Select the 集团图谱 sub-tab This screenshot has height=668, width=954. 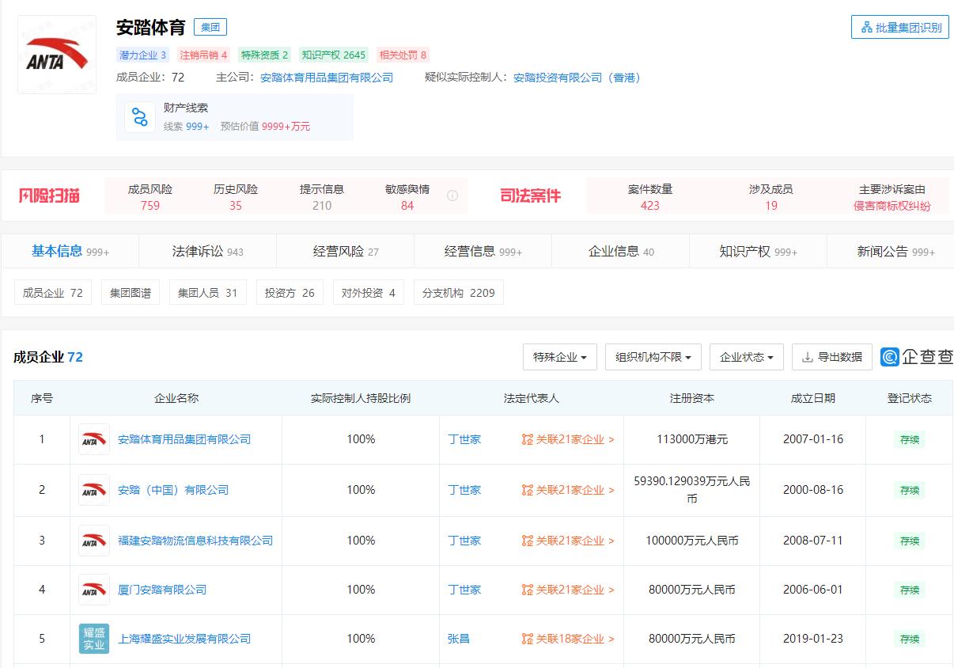(130, 292)
